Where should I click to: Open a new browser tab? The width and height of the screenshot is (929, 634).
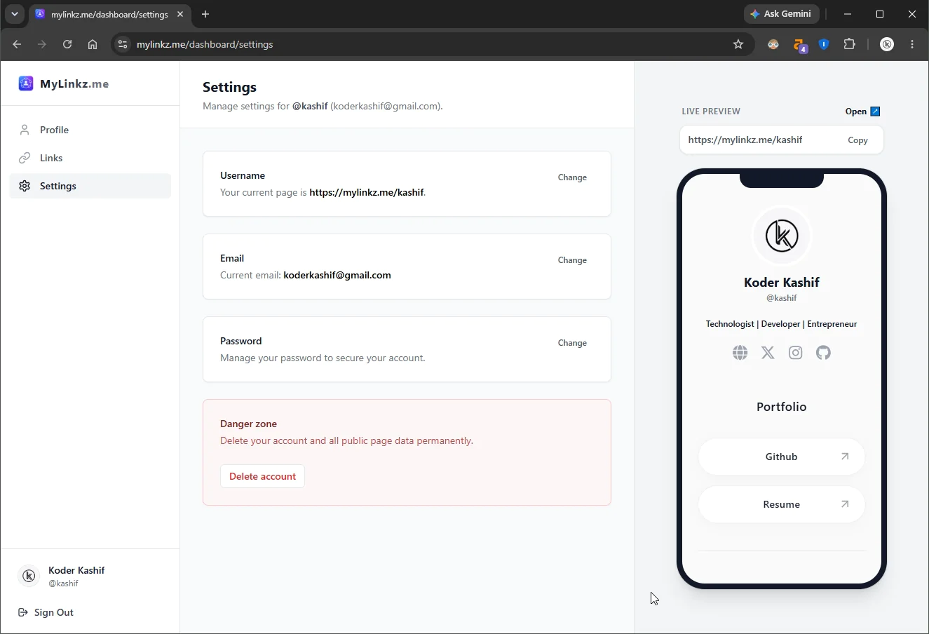click(205, 14)
